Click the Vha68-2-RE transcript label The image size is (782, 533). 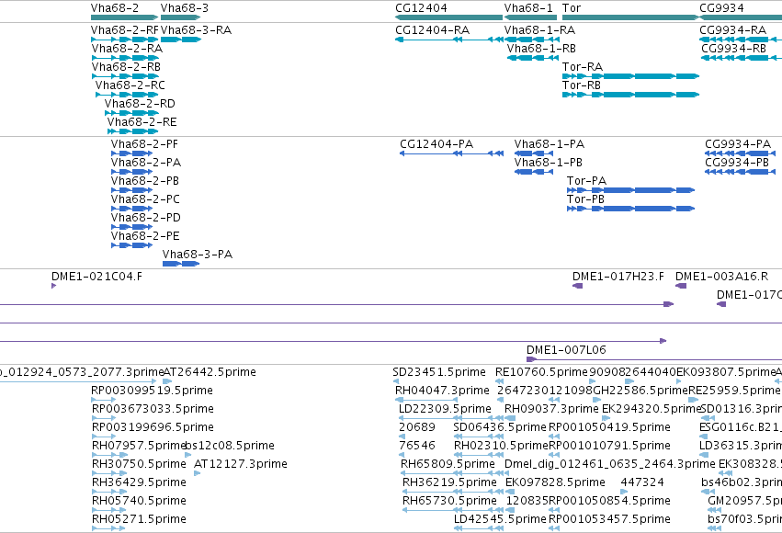click(142, 122)
